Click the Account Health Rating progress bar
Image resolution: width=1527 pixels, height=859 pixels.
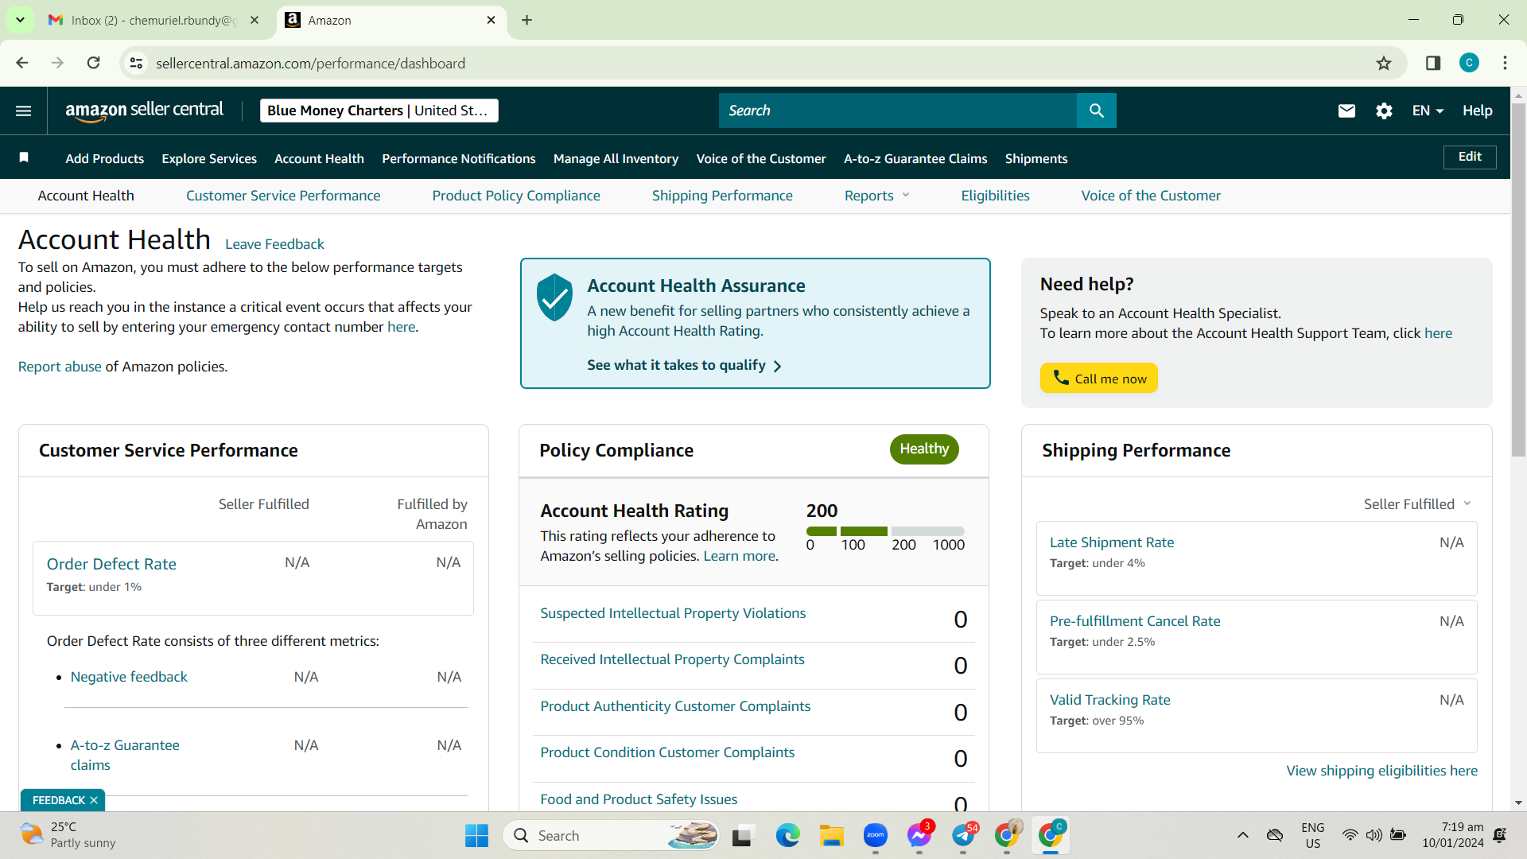coord(885,531)
